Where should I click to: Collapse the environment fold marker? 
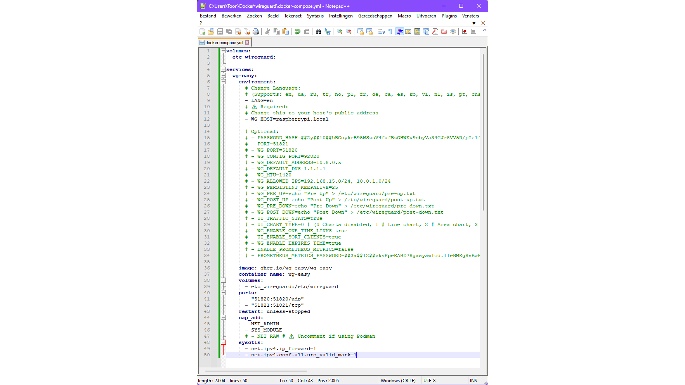point(223,82)
